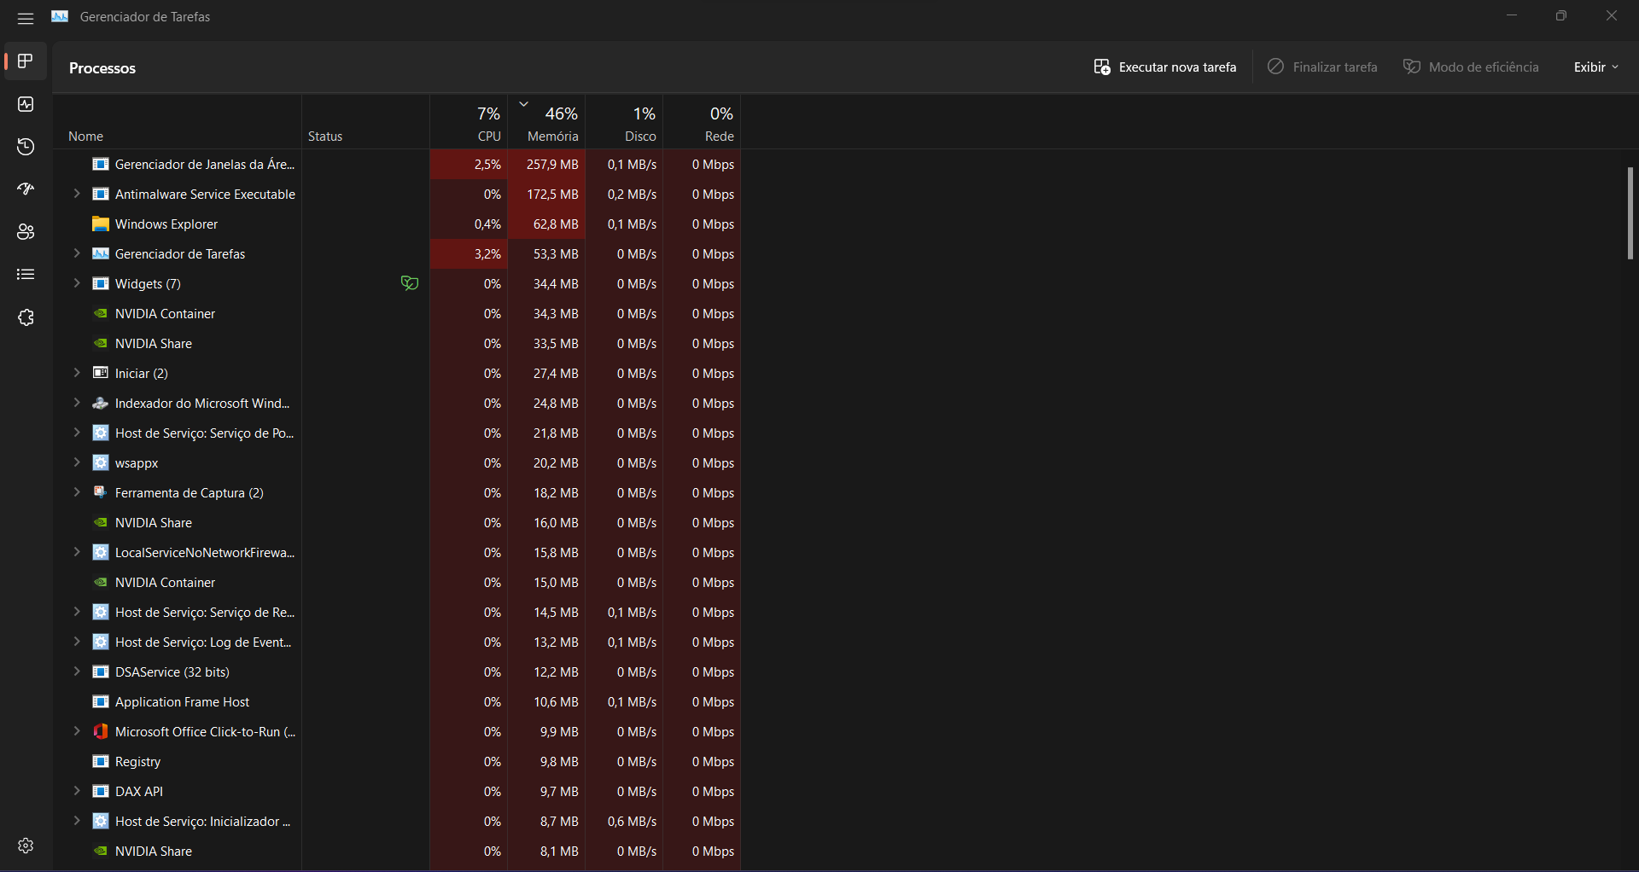This screenshot has height=872, width=1639.
Task: Open the Performance page icon in sidebar
Action: pos(26,104)
